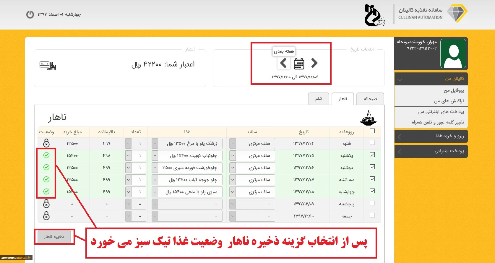Toggle the Friday (جمعه) row checkbox
The height and width of the screenshot is (263, 495).
(372, 215)
